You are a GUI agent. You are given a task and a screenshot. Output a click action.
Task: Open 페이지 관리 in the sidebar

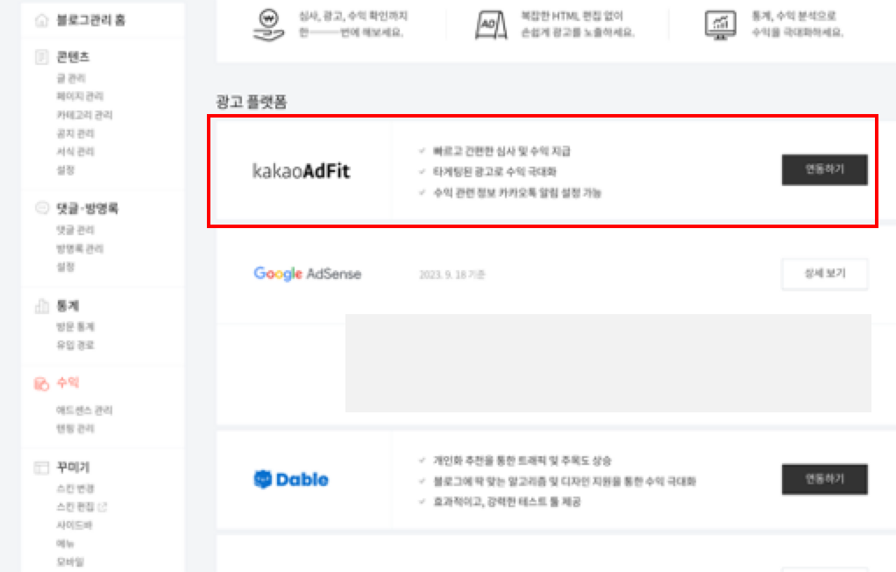(80, 97)
